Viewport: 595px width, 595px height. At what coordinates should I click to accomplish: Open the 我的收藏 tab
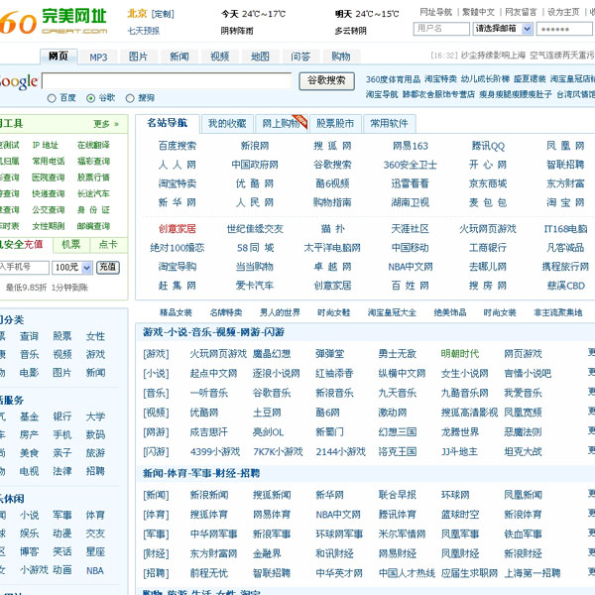(227, 123)
